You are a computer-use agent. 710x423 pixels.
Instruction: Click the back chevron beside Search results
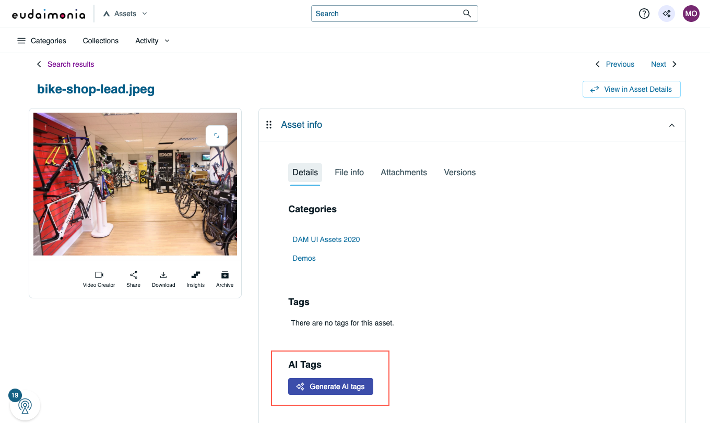tap(39, 64)
